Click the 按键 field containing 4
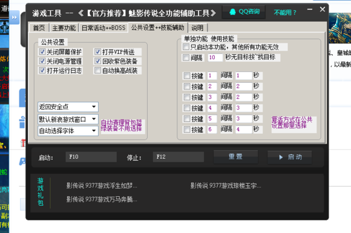 [212, 108]
